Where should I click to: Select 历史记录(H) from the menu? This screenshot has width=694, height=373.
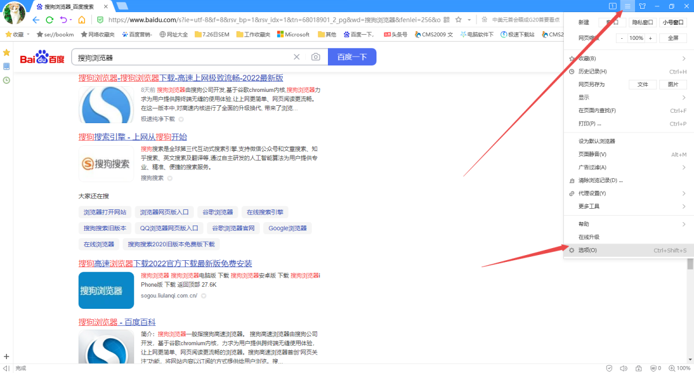click(629, 71)
